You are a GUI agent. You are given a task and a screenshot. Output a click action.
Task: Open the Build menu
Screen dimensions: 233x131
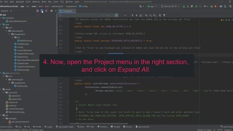point(44,1)
